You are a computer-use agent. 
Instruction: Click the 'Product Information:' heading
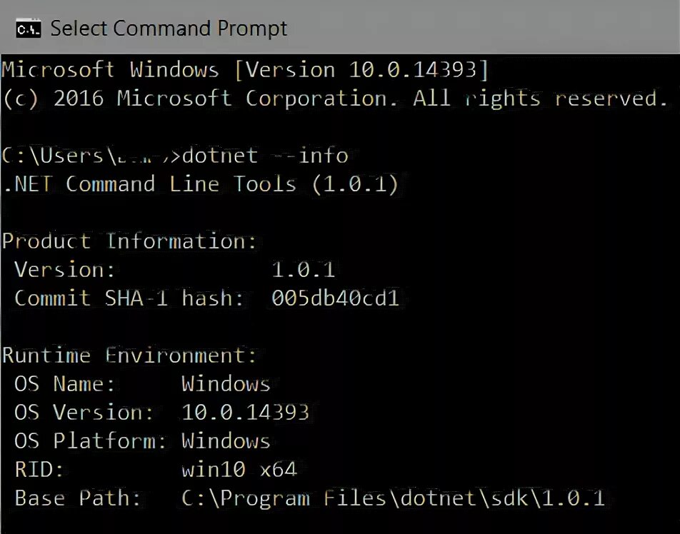(129, 241)
